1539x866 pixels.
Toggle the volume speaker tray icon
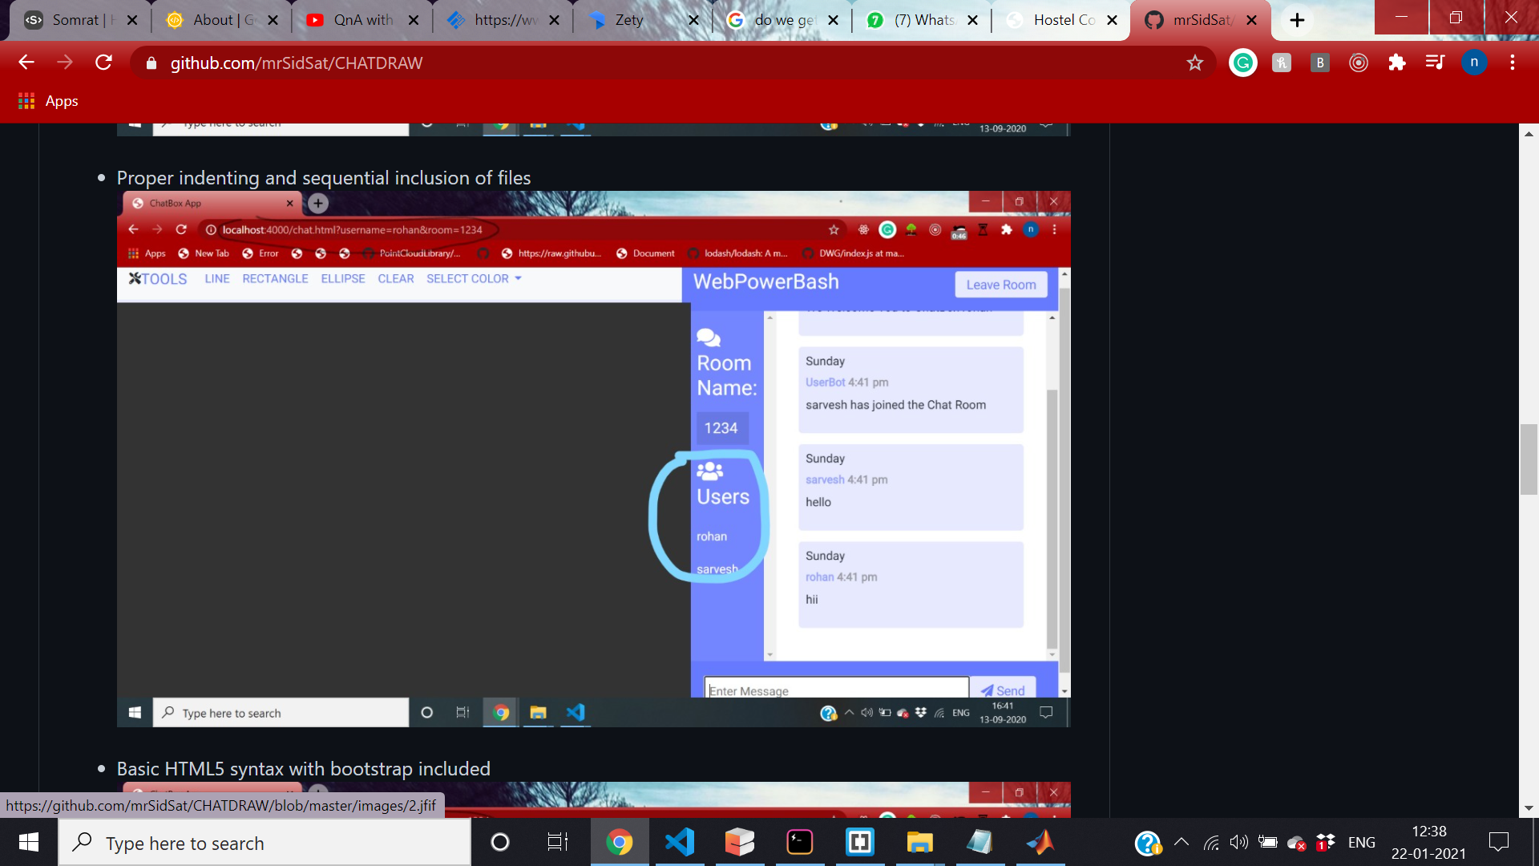tap(1238, 842)
